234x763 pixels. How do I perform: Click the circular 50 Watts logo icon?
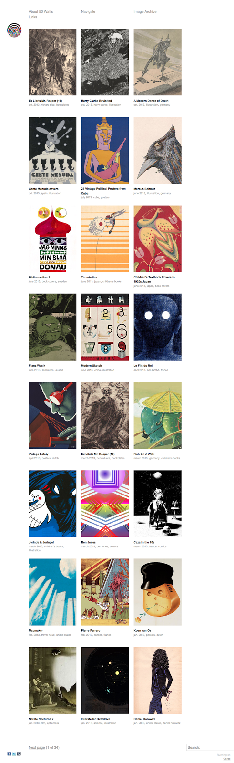click(x=14, y=30)
